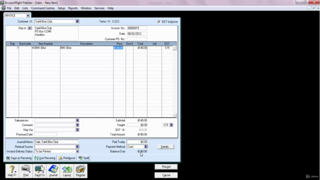Screen dimensions: 320x180
Task: Open the File menu
Action: coord(9,8)
